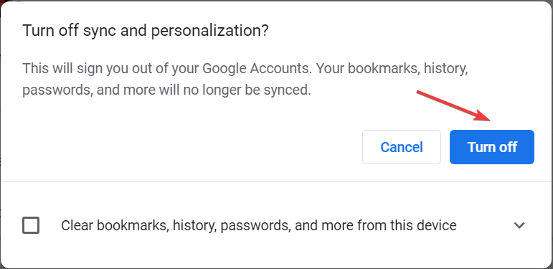Tick the Clear bookmarks checkbox

[x=31, y=225]
